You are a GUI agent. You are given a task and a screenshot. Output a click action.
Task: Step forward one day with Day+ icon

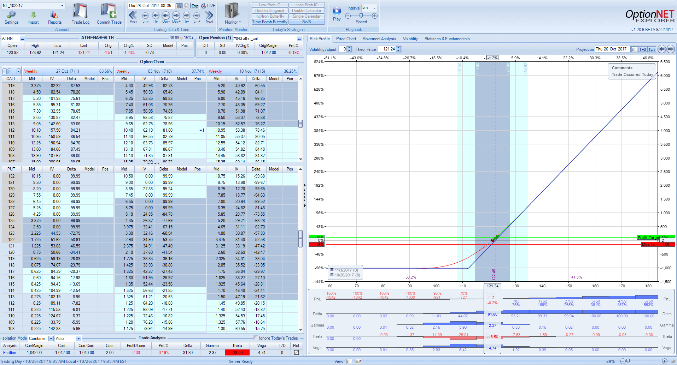[x=176, y=16]
